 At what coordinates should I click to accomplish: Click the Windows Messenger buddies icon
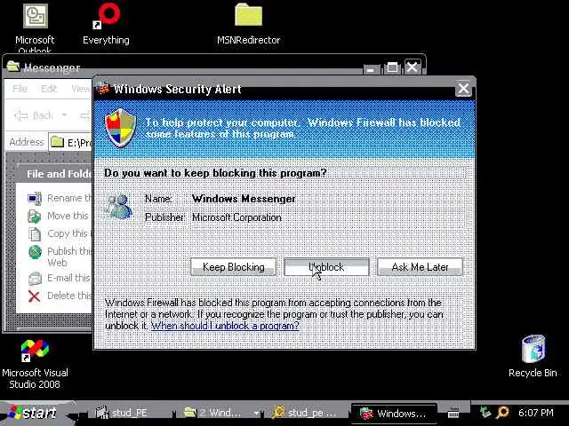click(119, 207)
